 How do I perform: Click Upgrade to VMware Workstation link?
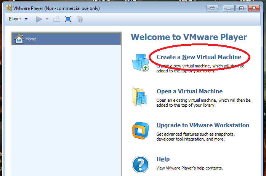click(x=203, y=125)
